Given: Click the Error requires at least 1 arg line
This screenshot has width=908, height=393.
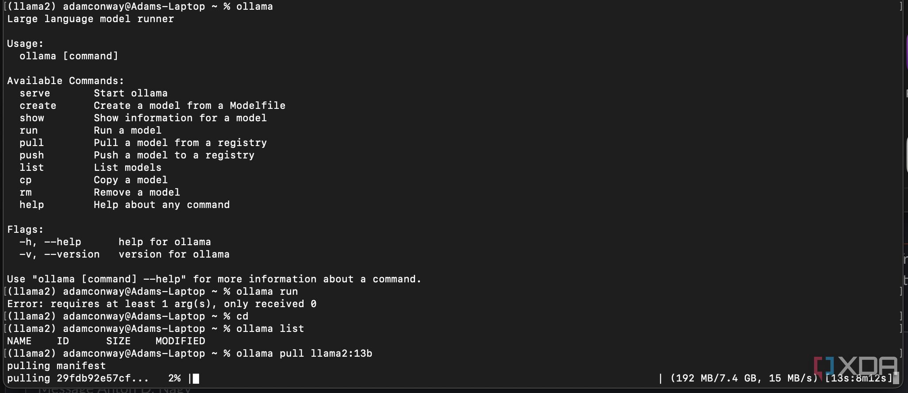Looking at the screenshot, I should coord(162,304).
